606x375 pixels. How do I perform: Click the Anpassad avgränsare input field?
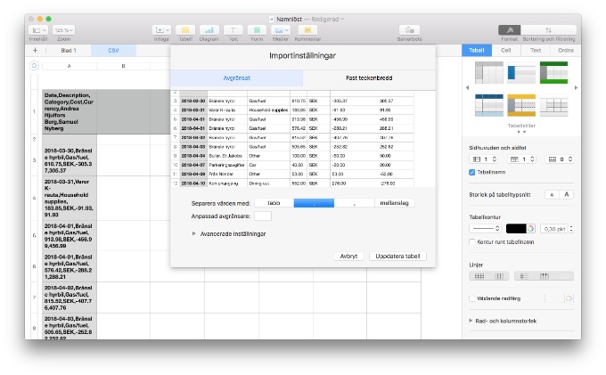click(x=263, y=216)
